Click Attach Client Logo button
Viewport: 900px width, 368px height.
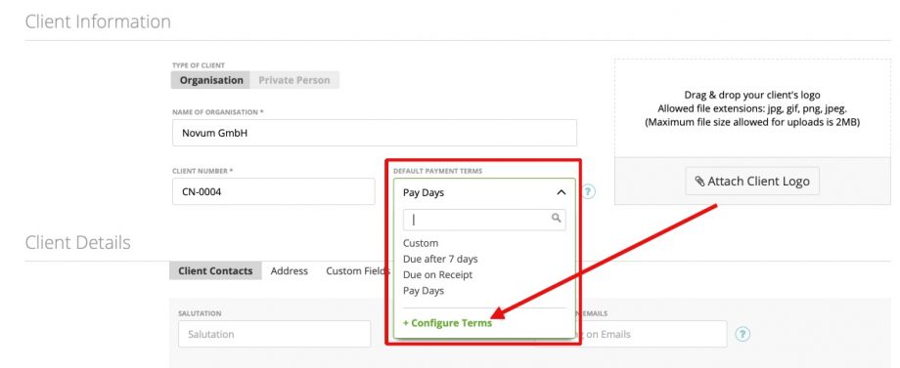[x=752, y=182]
